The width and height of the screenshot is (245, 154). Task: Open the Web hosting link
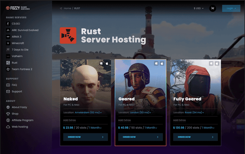(x=20, y=127)
